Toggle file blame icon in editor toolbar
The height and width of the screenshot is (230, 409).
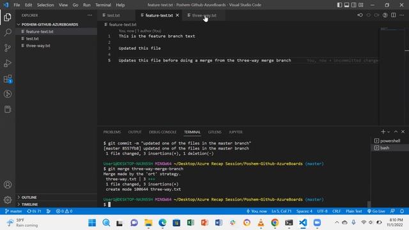point(385,15)
